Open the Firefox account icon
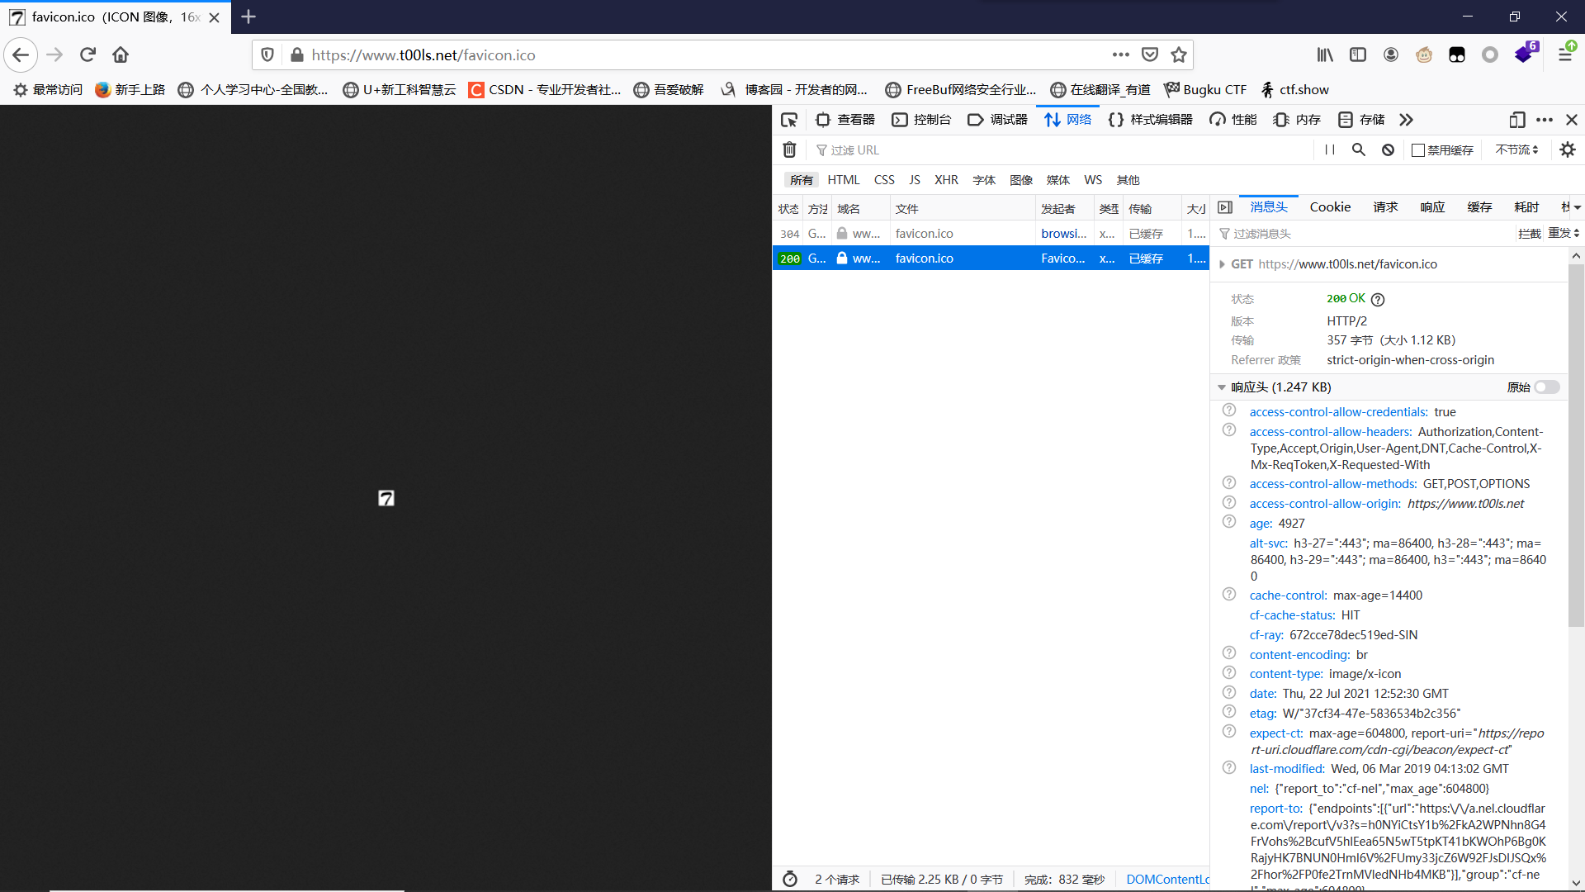The height and width of the screenshot is (892, 1585). (1391, 55)
